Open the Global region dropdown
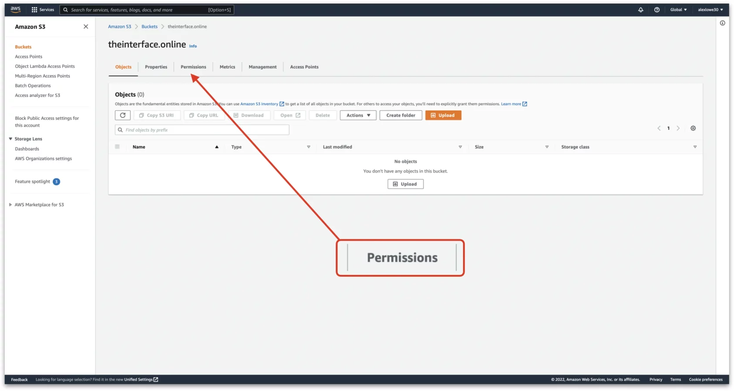This screenshot has height=391, width=734. [x=678, y=10]
